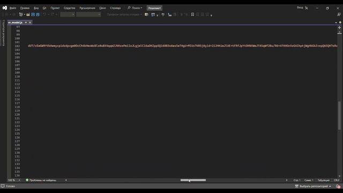
Task: Open the 100 % zoom level dropdown
Action: tap(19, 180)
